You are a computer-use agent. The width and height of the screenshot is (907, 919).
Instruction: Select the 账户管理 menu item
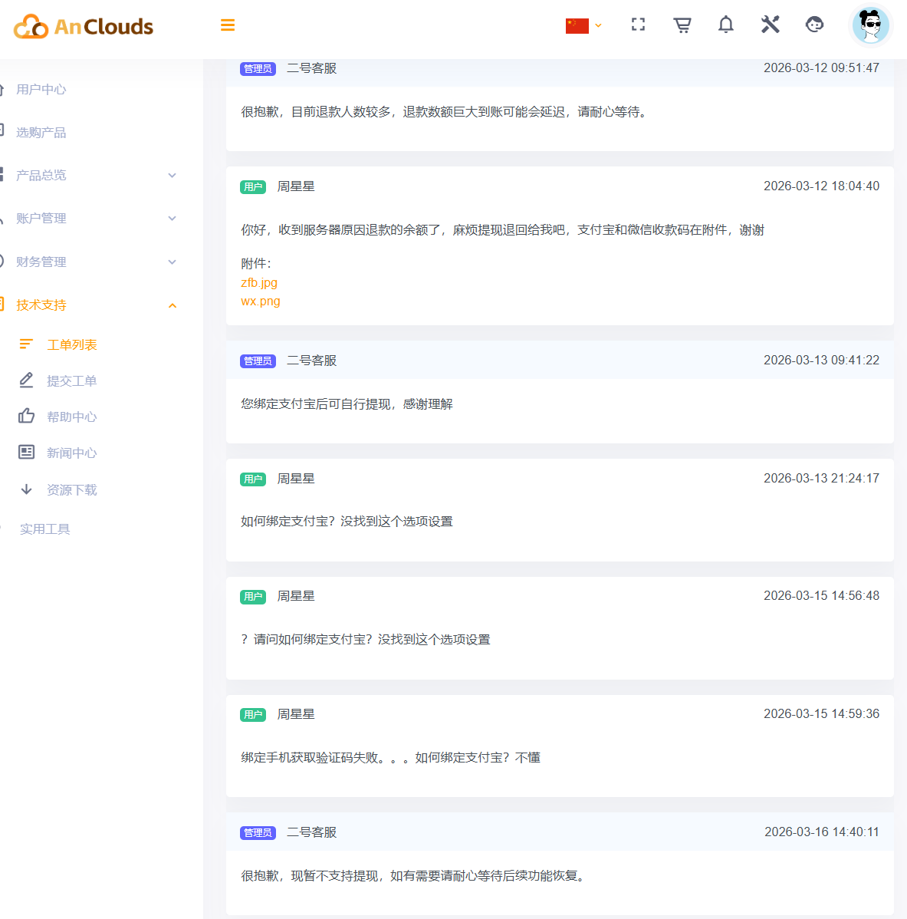pos(41,219)
